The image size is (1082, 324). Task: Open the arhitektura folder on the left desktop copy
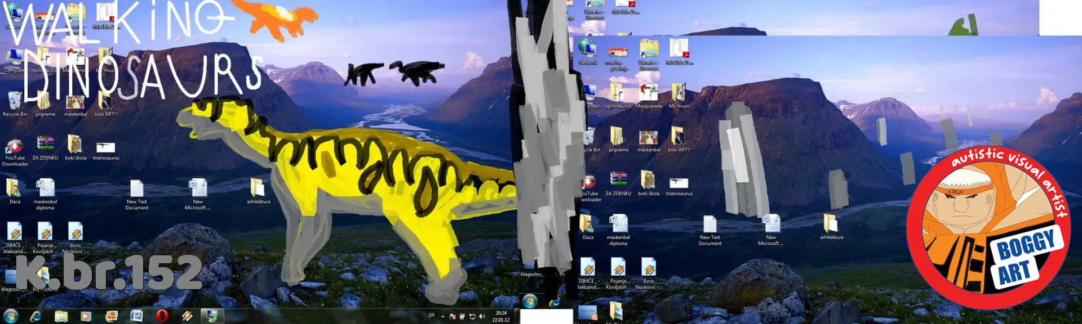tap(258, 191)
